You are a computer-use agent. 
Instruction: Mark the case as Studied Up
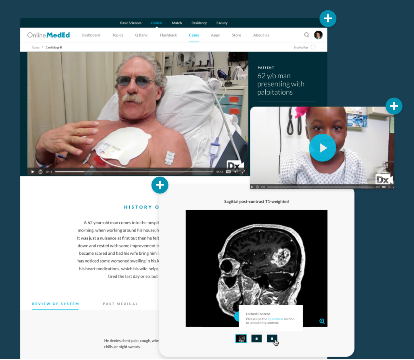[313, 47]
